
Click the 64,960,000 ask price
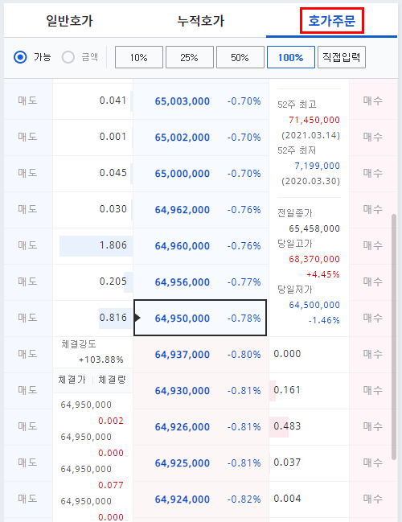click(x=183, y=246)
